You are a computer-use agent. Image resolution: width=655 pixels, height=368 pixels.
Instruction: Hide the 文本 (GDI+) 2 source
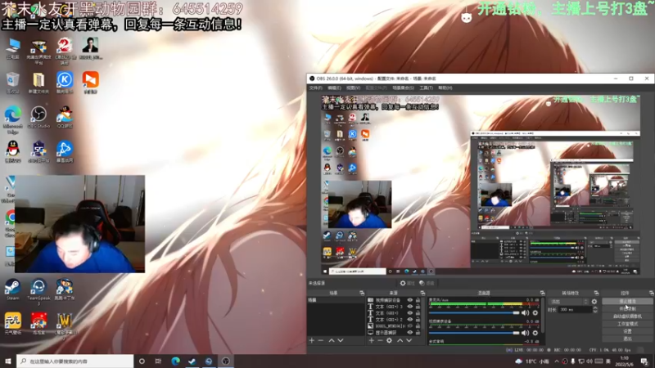point(410,319)
